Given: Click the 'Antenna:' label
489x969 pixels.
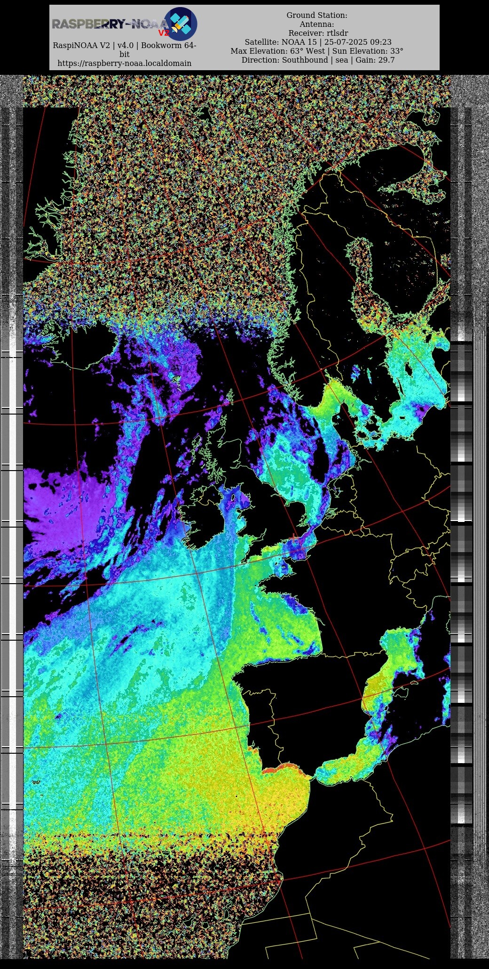Looking at the screenshot, I should (x=317, y=24).
